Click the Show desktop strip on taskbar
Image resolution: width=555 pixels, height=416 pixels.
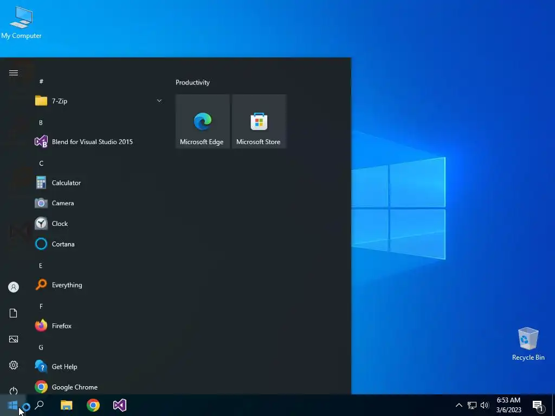point(553,405)
